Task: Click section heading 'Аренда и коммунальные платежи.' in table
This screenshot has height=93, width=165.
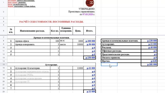Action: click(x=52, y=37)
